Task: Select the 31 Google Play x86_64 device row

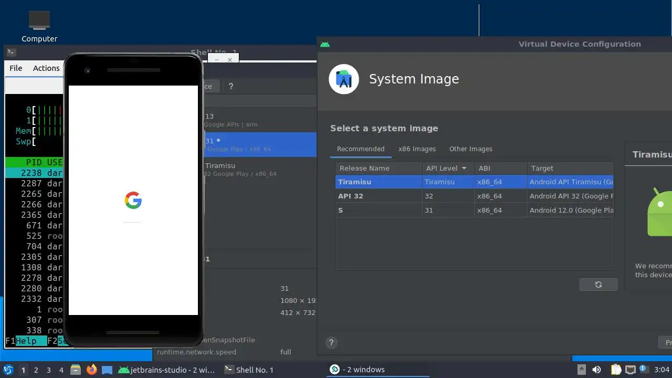Action: (x=260, y=144)
